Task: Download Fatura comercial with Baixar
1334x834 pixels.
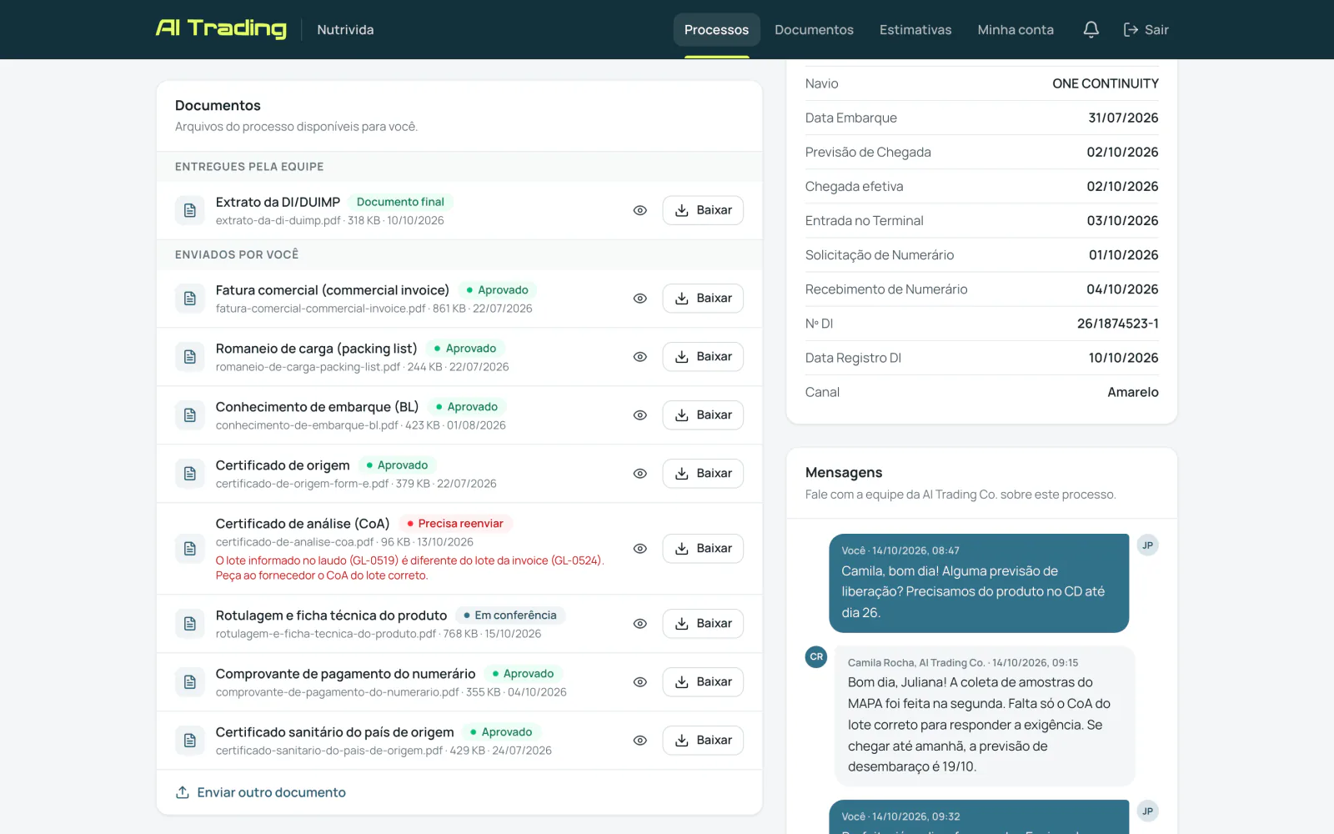Action: [703, 299]
